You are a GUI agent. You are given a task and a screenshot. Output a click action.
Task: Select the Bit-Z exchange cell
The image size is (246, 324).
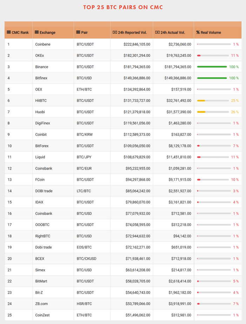tap(53, 293)
